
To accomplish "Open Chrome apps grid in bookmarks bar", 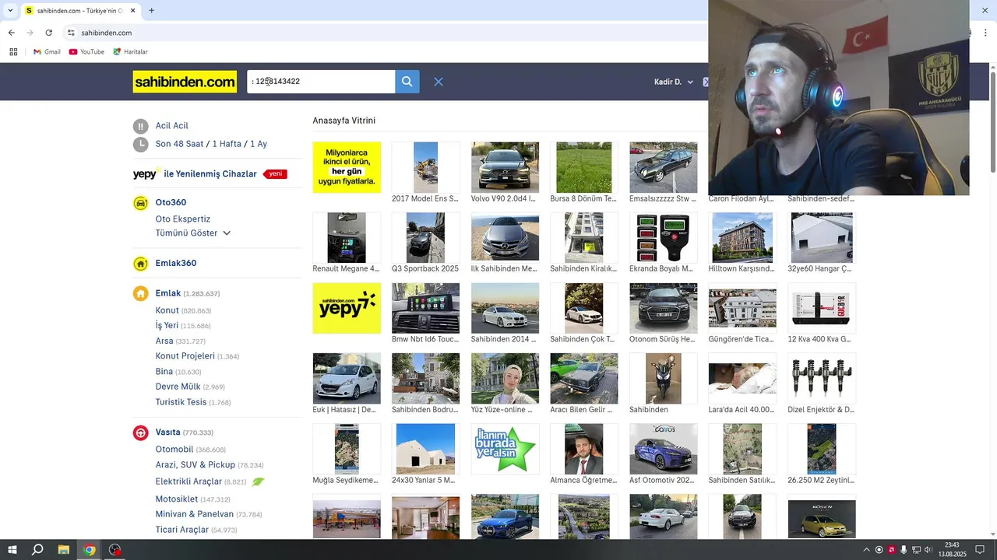I will [13, 52].
